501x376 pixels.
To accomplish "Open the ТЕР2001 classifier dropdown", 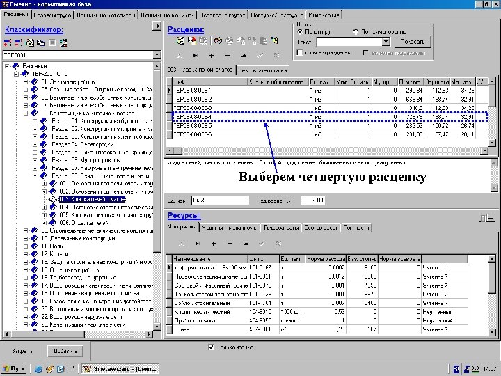I will 157,54.
